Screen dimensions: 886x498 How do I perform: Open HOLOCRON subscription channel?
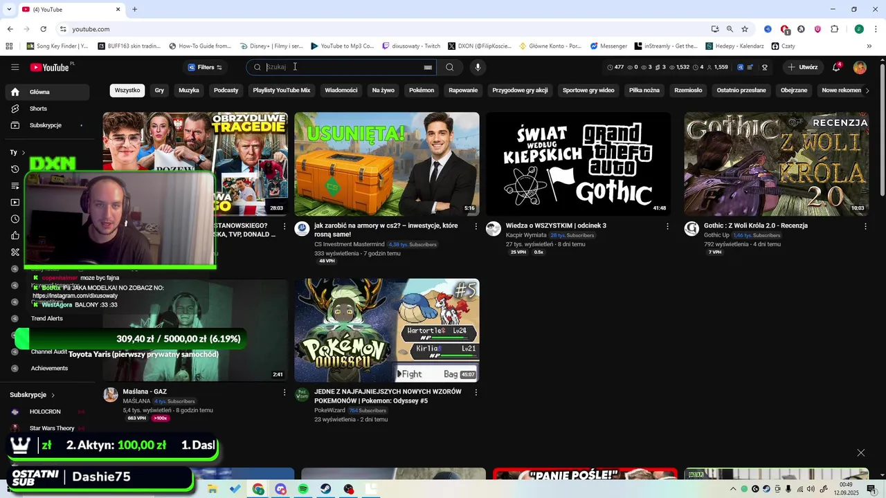46,412
